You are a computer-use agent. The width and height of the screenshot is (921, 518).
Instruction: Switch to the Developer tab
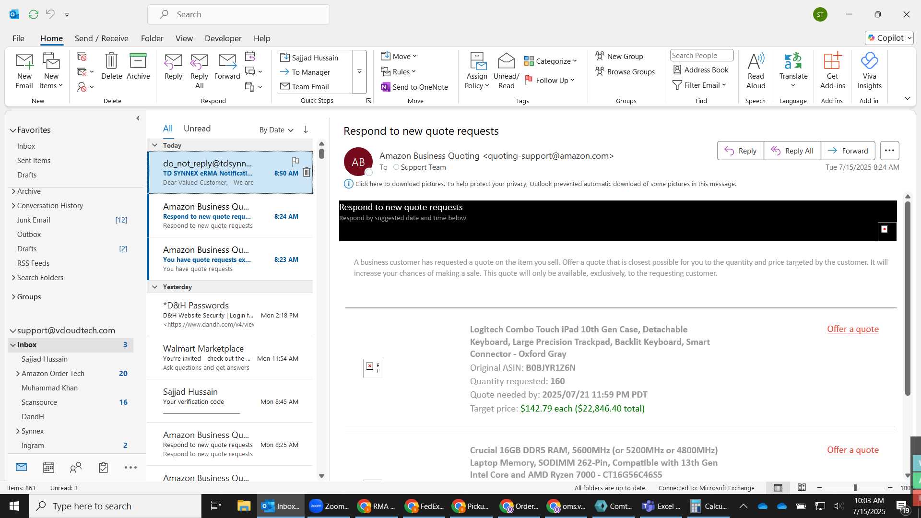223,38
